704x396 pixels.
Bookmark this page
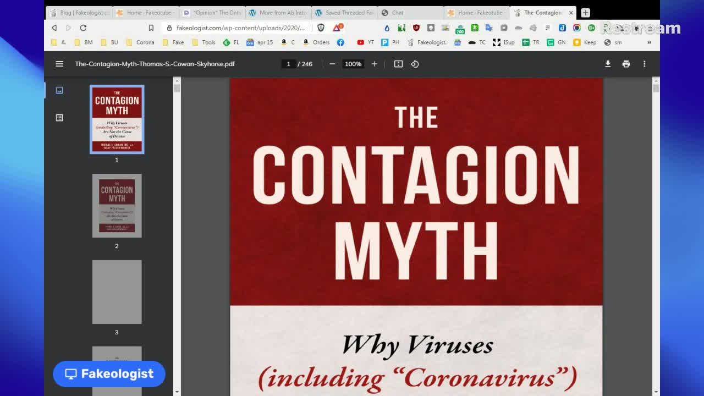click(151, 28)
